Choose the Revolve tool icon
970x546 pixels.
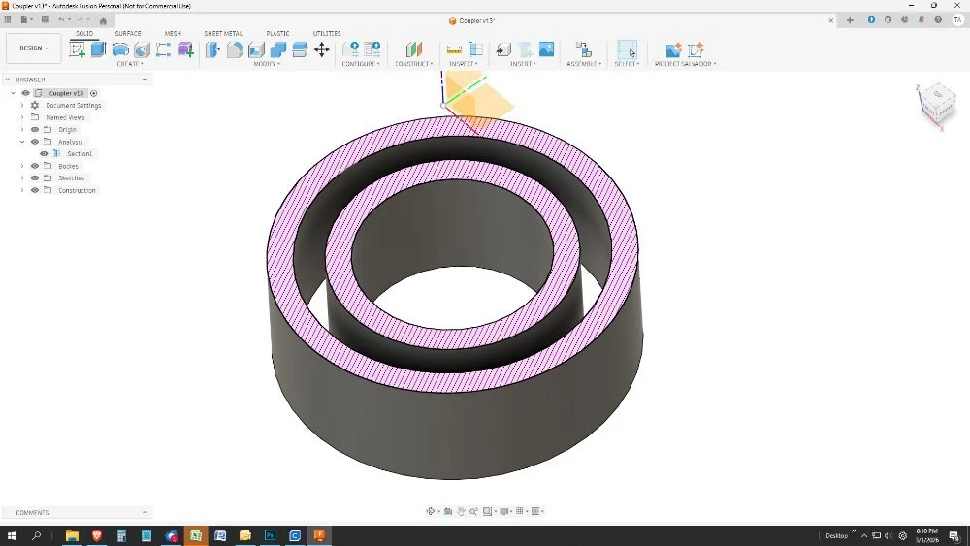point(120,49)
